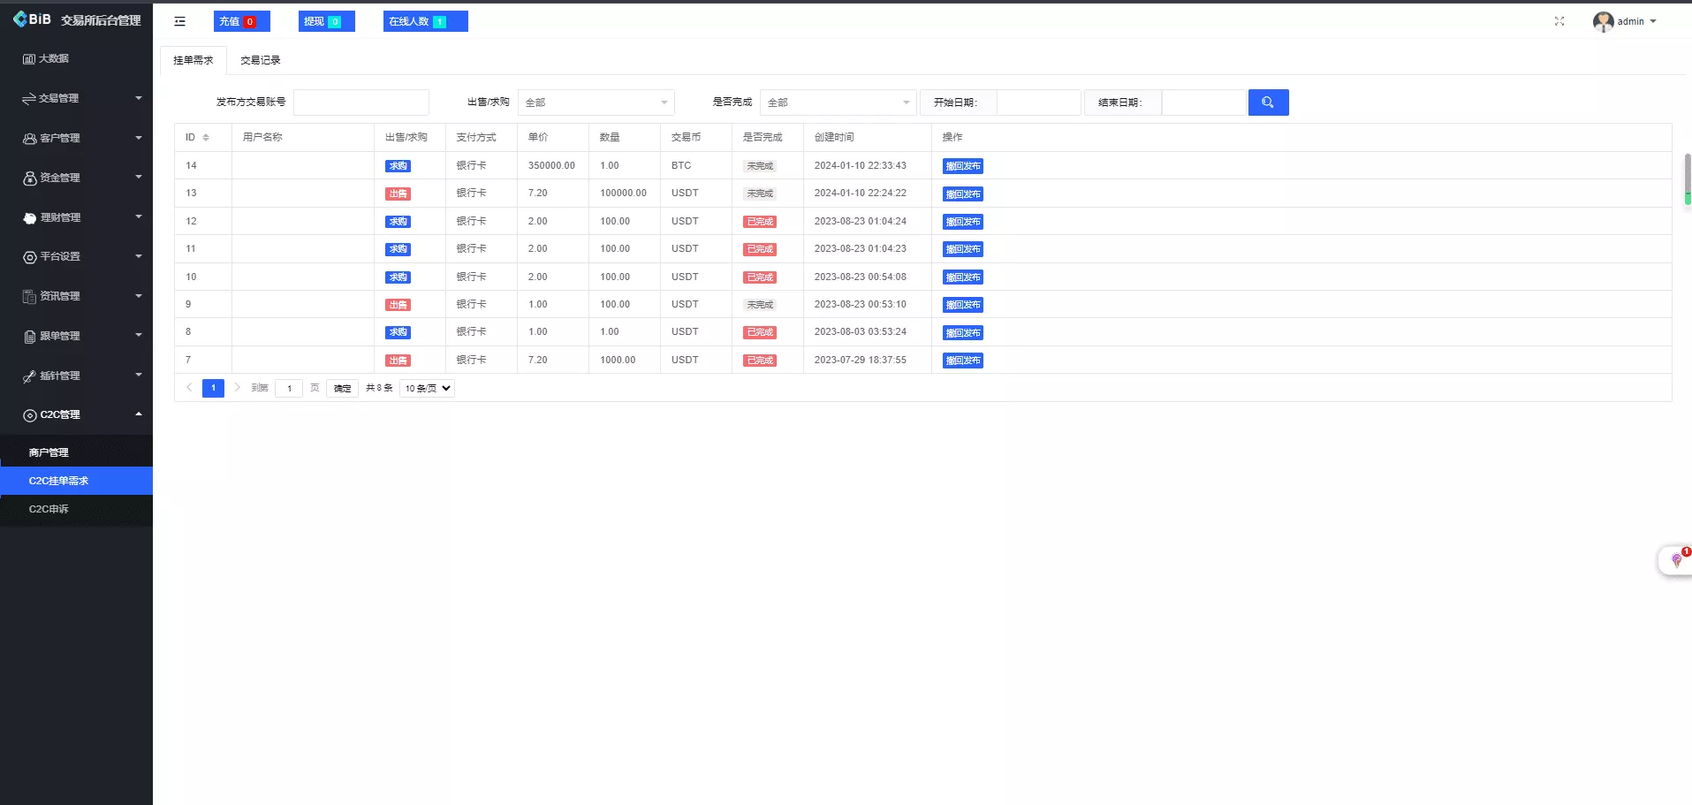
Task: Sort the table by ID column
Action: 206,138
